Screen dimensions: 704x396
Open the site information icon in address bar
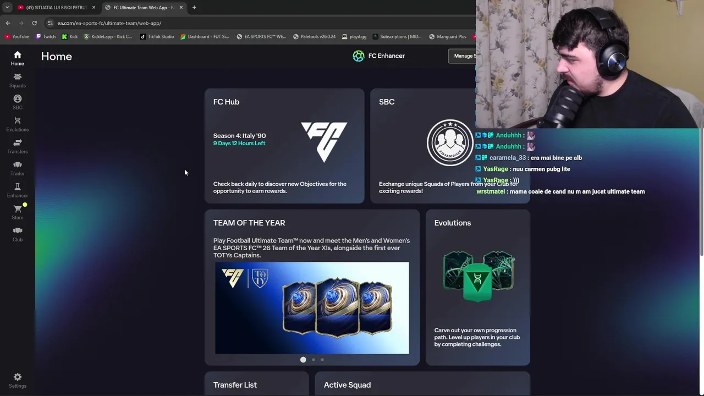[x=50, y=23]
